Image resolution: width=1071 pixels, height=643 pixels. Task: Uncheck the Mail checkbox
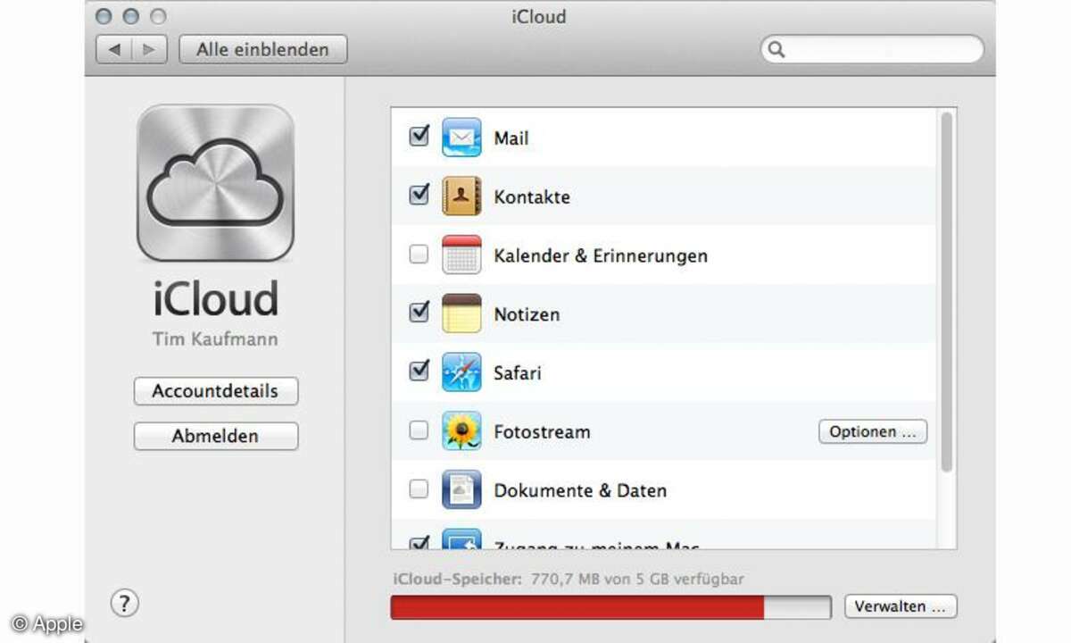tap(419, 137)
